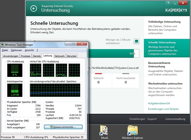This screenshot has width=191, height=140.
Task: Open Kaspersky help question mark
Action: coord(168,3)
